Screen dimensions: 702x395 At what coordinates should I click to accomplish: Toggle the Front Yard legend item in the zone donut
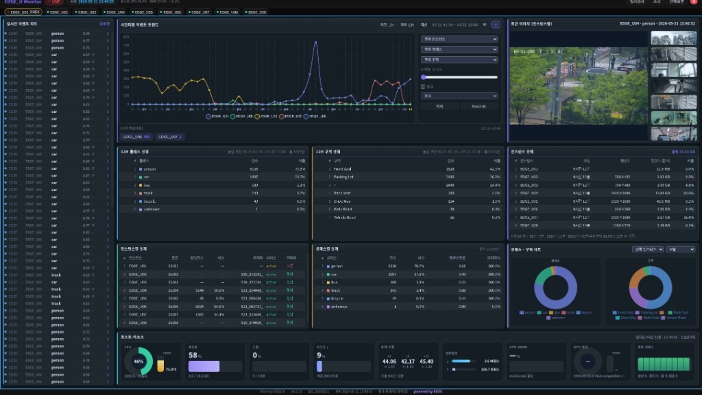[622, 312]
